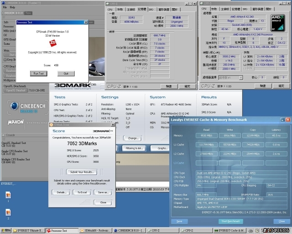Viewport: 292px width, 234px height.
Task: Click Memory Read 9530 MB/s field in EVEREST
Action: coord(207,135)
